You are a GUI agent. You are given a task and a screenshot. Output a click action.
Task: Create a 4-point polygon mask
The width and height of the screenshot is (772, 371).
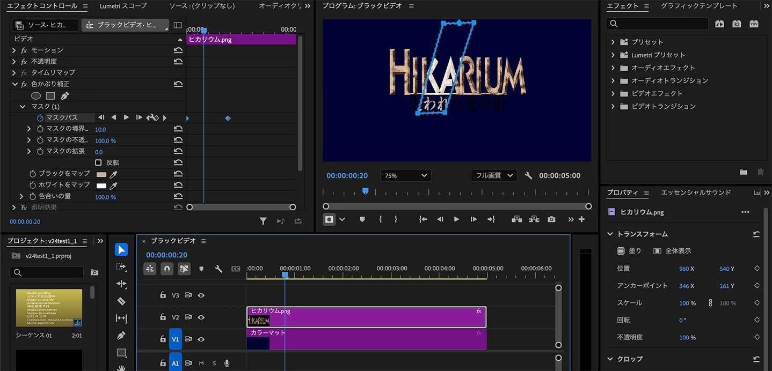tap(50, 96)
